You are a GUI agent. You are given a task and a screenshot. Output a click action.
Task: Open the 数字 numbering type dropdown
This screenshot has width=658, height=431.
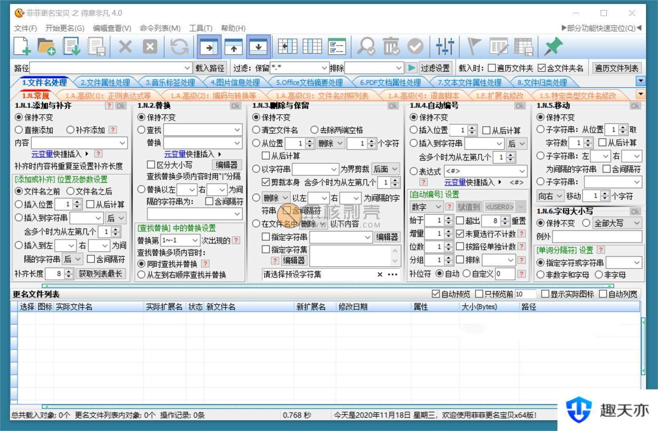(438, 207)
